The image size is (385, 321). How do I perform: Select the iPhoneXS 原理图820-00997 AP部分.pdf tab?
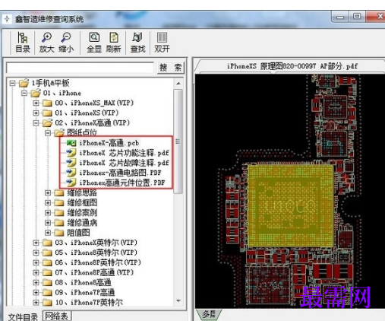(x=292, y=66)
